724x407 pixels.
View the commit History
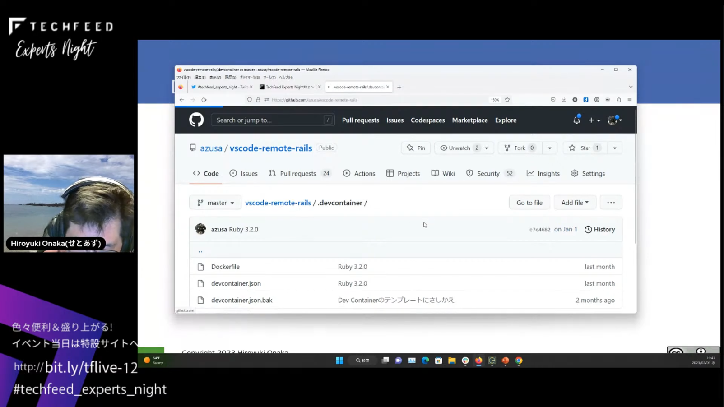click(x=599, y=229)
